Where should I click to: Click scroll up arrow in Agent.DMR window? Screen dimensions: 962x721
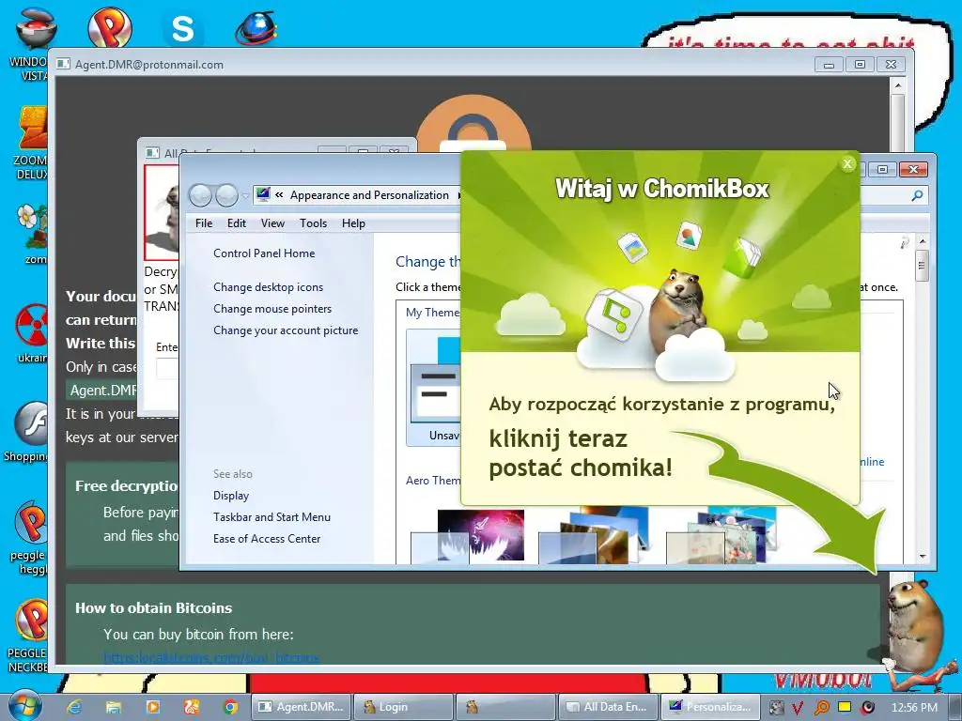coord(897,85)
